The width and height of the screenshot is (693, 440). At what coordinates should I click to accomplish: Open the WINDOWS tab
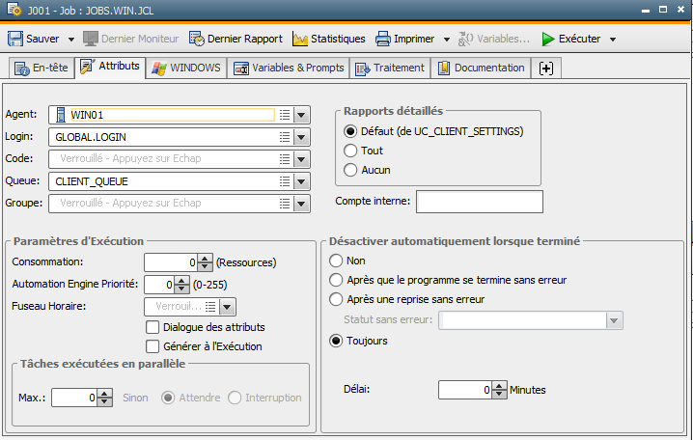tap(186, 69)
